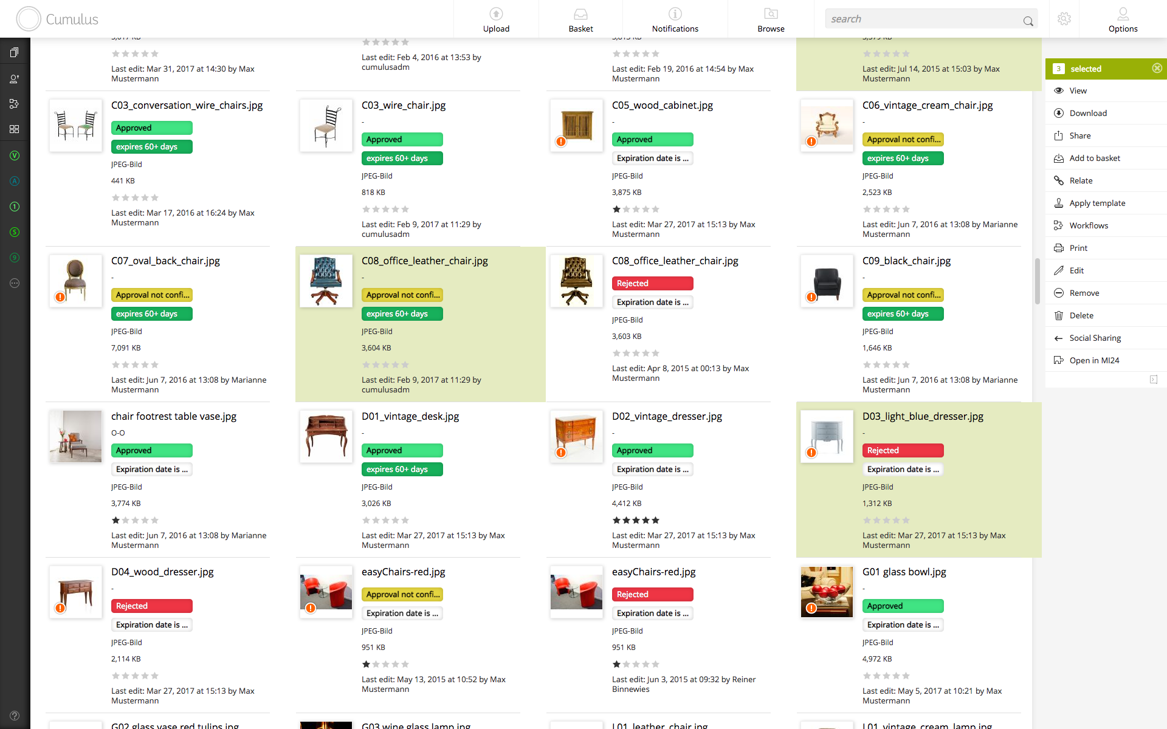1167x729 pixels.
Task: Click the G01 glass bowl.jpg title
Action: [x=904, y=572]
